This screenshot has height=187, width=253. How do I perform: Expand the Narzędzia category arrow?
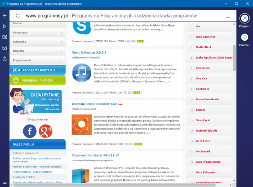point(62,51)
